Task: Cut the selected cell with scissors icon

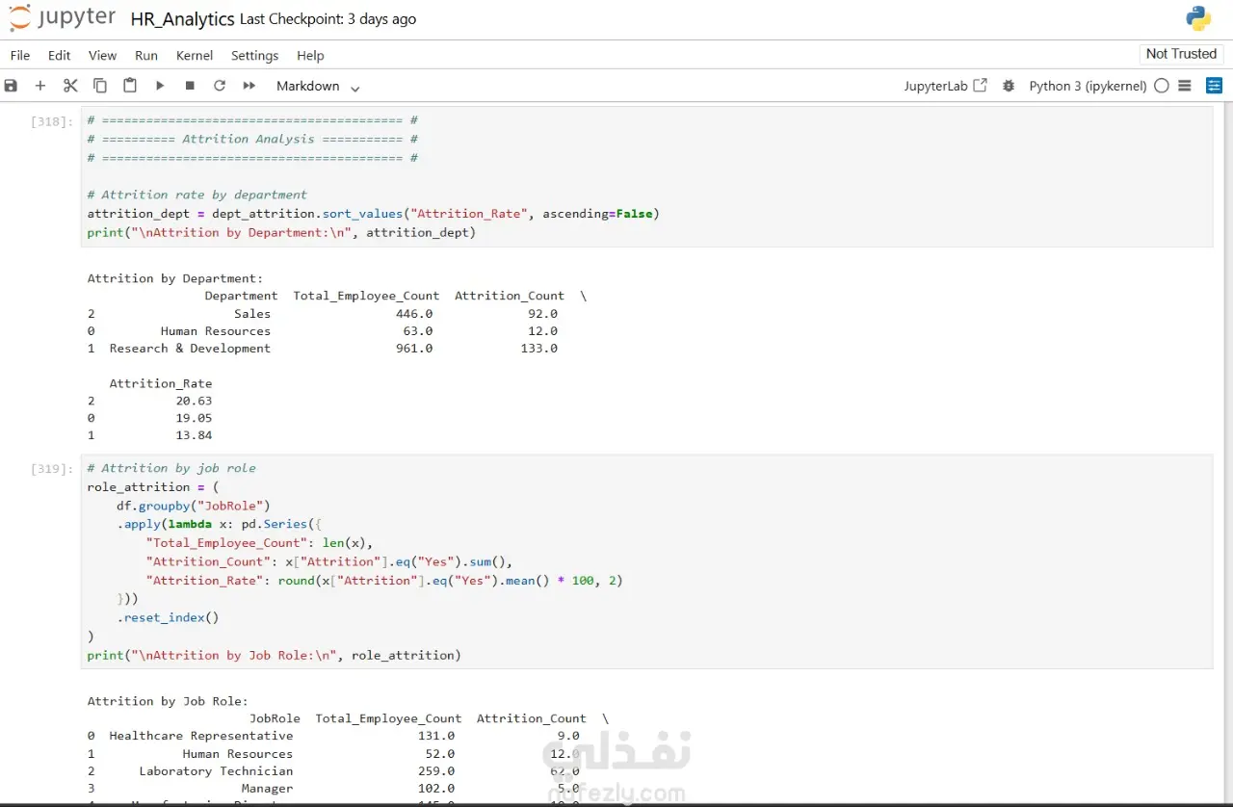Action: tap(70, 86)
